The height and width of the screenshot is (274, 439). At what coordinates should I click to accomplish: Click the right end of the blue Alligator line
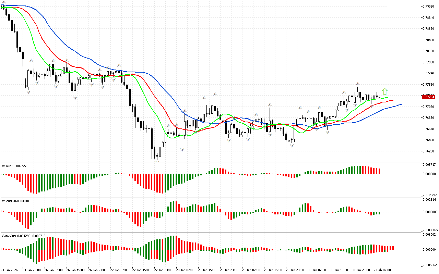click(x=401, y=104)
